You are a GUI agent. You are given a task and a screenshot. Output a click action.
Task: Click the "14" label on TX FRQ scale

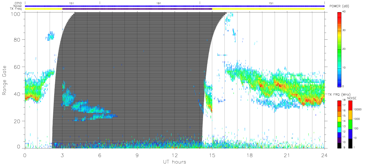tap(344, 121)
